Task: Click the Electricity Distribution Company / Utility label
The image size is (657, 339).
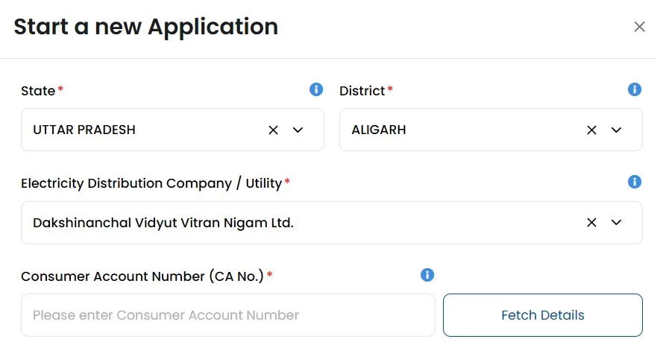Action: [151, 183]
